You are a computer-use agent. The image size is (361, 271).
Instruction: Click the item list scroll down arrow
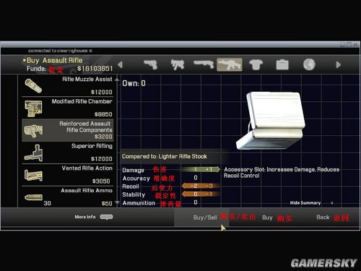[117, 203]
